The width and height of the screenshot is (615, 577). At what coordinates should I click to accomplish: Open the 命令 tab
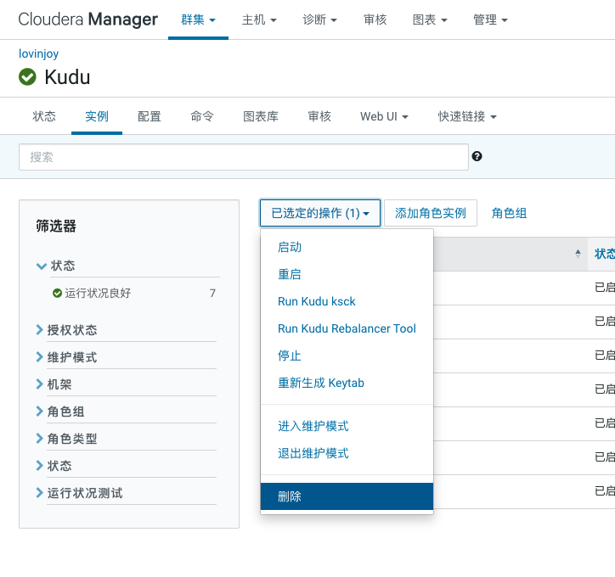(x=202, y=116)
